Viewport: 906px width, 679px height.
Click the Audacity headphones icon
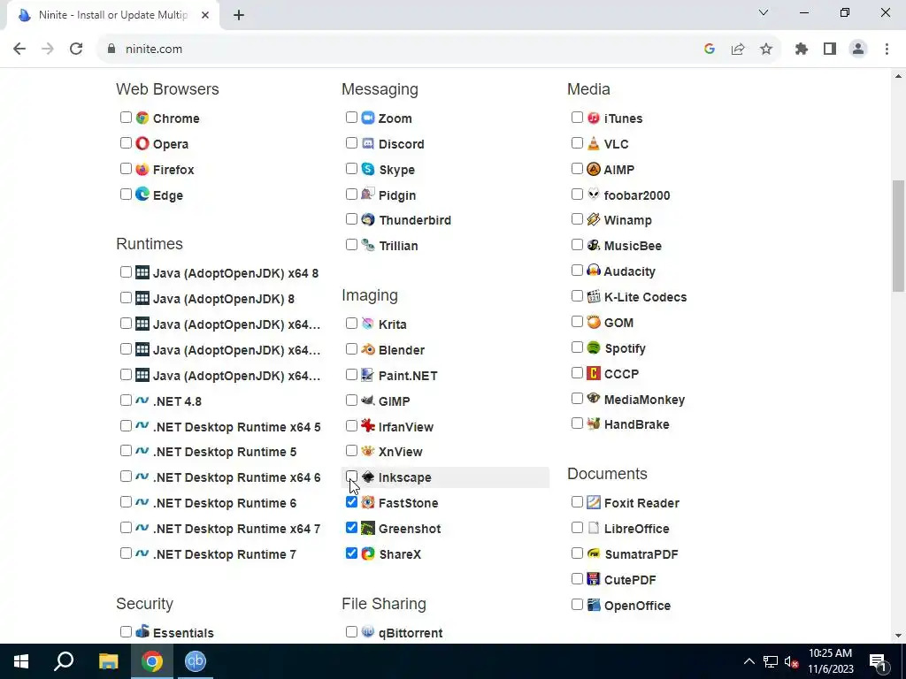[x=594, y=271]
